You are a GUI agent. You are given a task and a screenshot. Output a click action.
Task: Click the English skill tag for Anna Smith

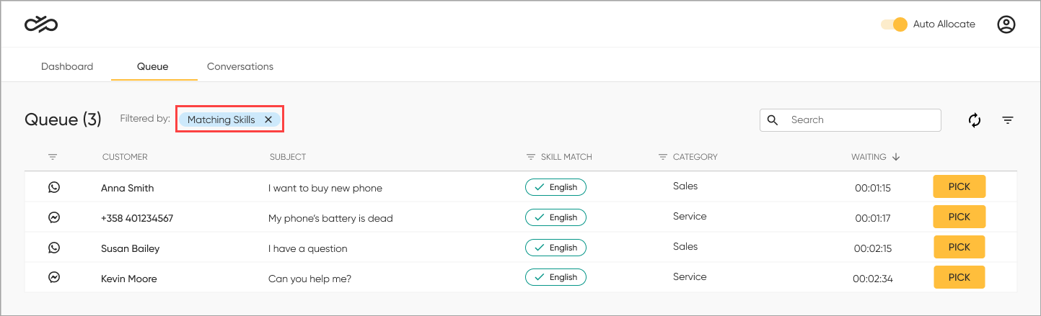point(555,187)
